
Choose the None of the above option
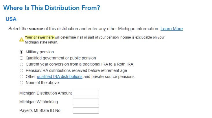(x=21, y=83)
